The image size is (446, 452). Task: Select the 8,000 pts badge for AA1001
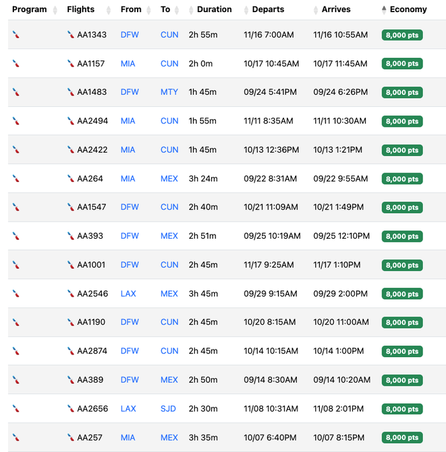[402, 265]
